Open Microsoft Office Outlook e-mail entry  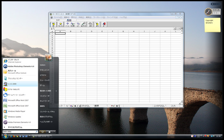tap(20, 72)
